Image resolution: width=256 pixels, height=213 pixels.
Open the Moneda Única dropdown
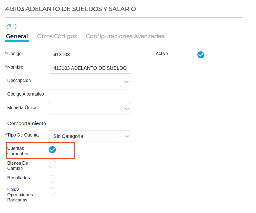(126, 109)
